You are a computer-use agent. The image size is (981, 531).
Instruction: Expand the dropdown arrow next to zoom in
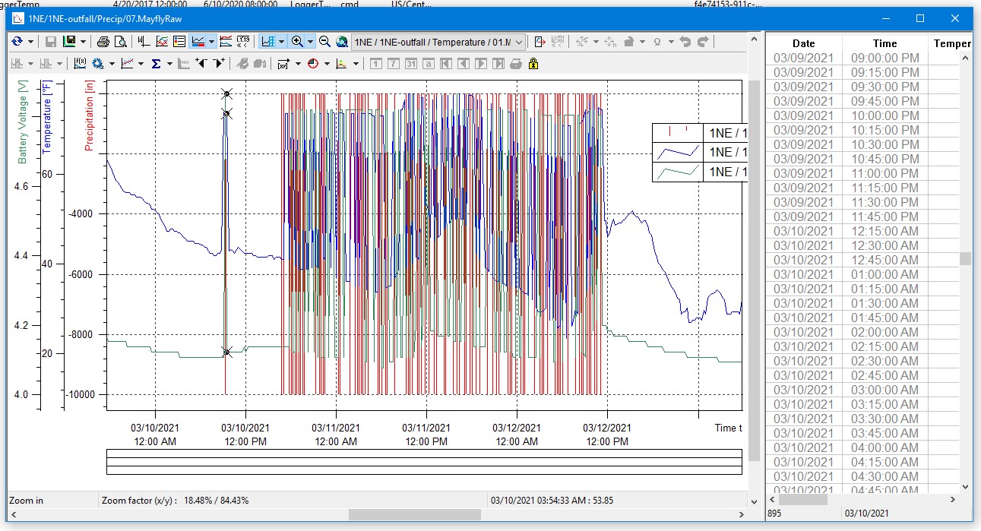310,42
